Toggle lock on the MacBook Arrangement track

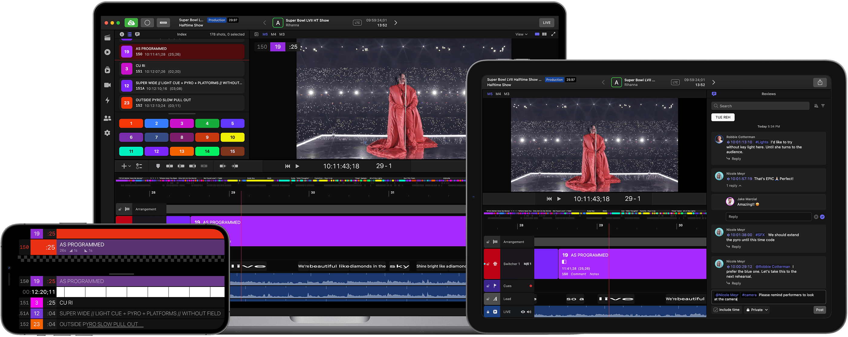pos(120,209)
